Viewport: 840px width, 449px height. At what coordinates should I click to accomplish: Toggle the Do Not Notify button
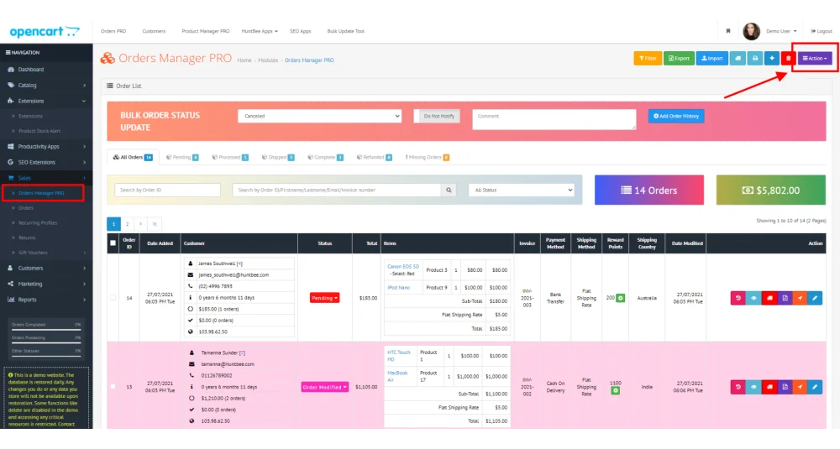[438, 116]
